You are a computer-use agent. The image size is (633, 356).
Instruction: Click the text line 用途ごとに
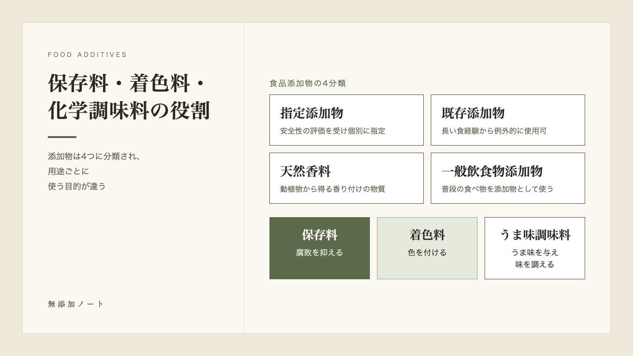coord(68,171)
